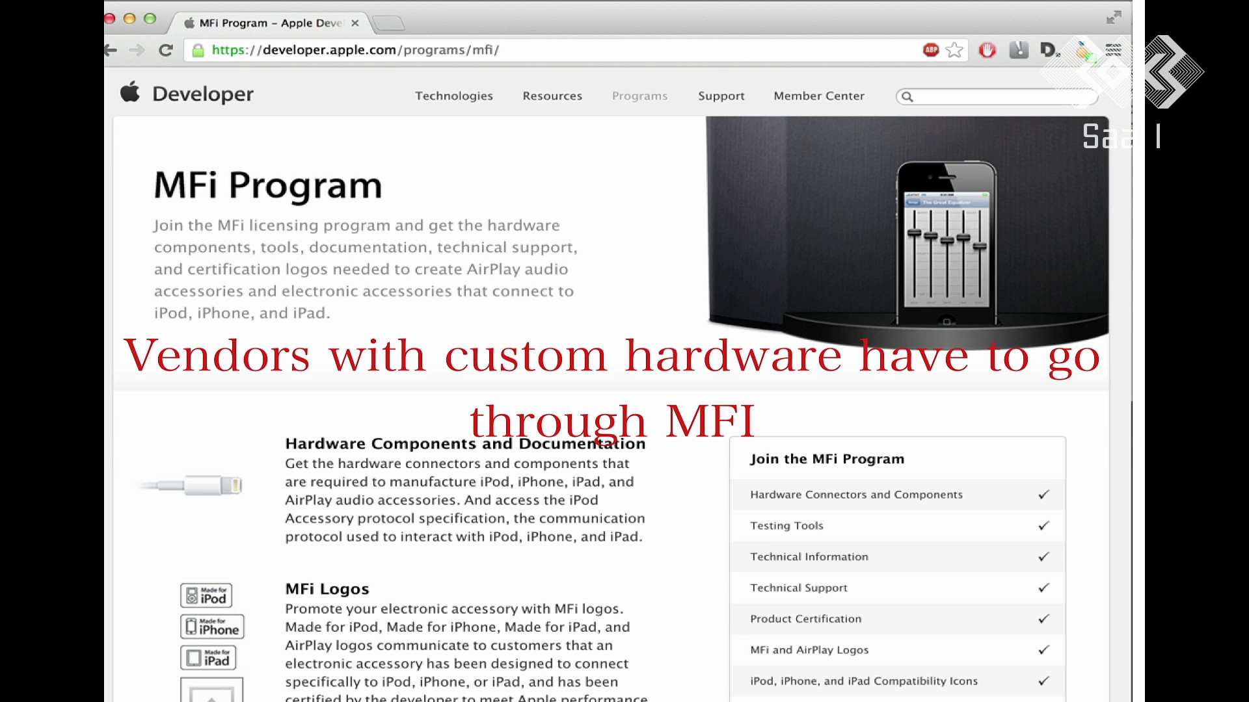Click the Hardware Components and Documentation heading
1249x702 pixels.
(x=465, y=443)
